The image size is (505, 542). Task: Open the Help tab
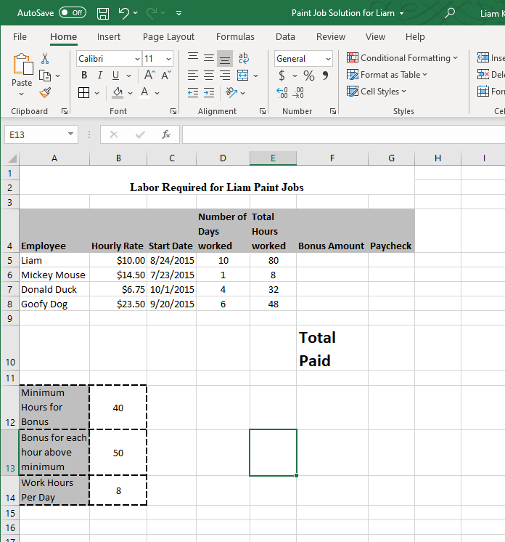click(x=415, y=36)
